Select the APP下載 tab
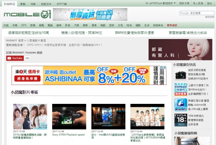The image size is (216, 145). (x=61, y=4)
